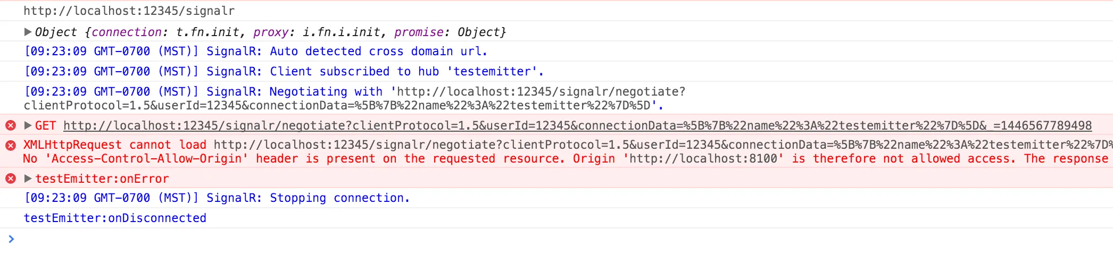
Task: Click the error icon beside XMLHttpRequest message
Action: pos(10,145)
